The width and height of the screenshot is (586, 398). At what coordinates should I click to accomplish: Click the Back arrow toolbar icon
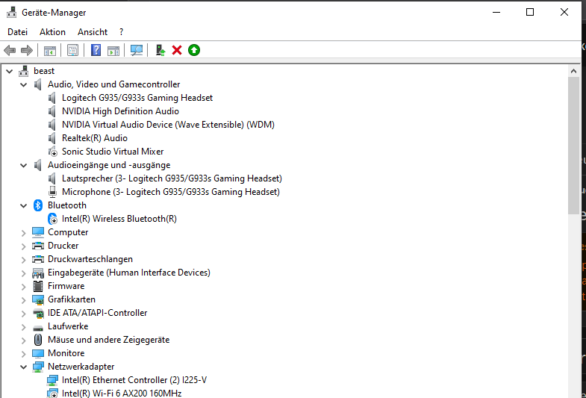(x=10, y=50)
